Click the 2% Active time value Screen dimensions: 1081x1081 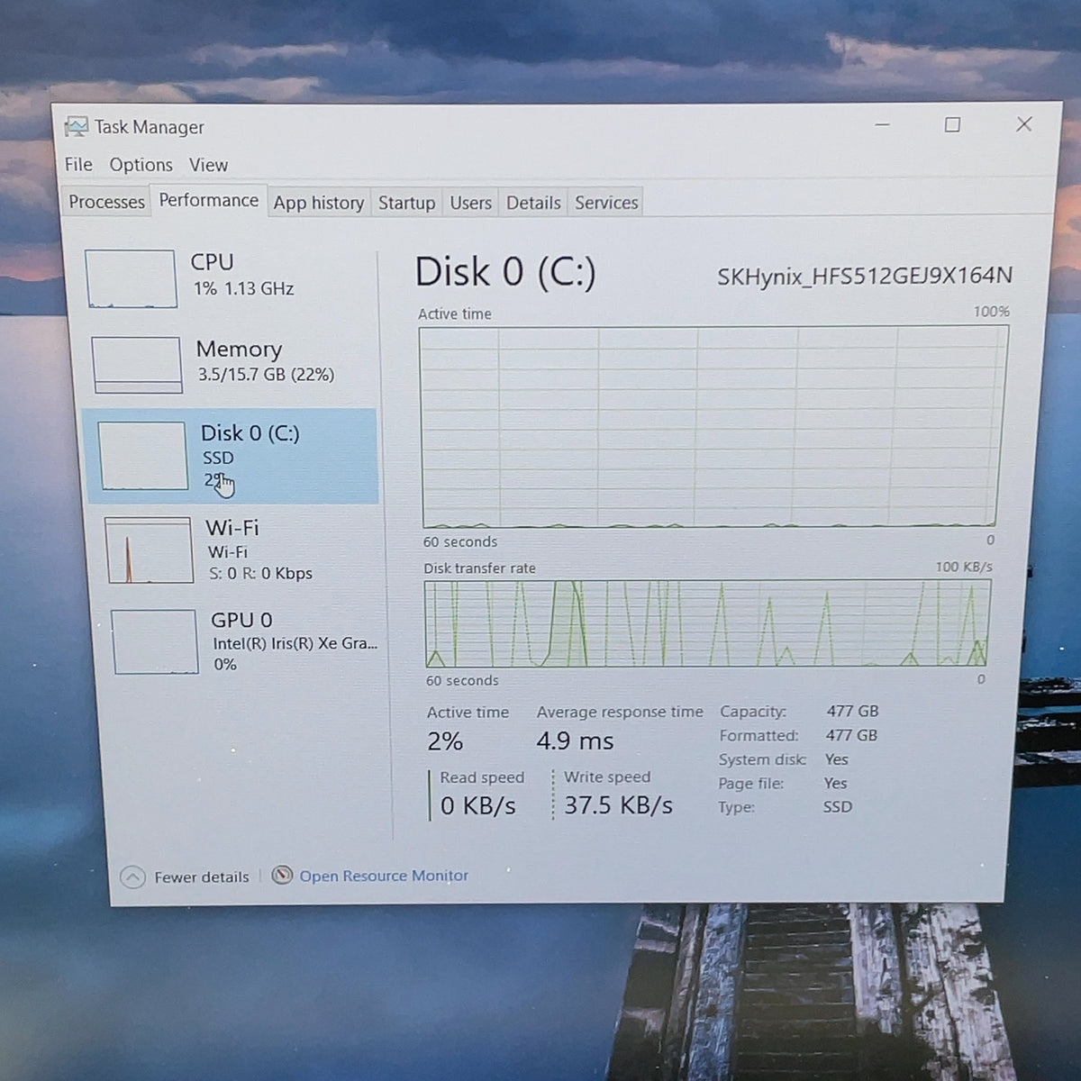pos(445,741)
